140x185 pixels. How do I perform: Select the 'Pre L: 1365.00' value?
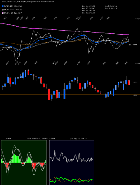pos(88,11)
